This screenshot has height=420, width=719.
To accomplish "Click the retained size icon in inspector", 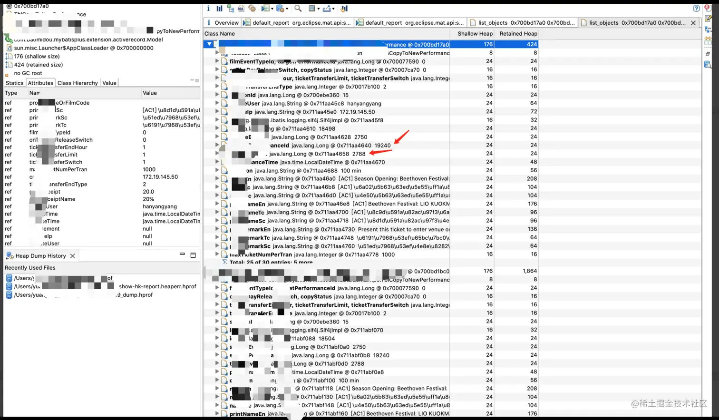I will [8, 65].
